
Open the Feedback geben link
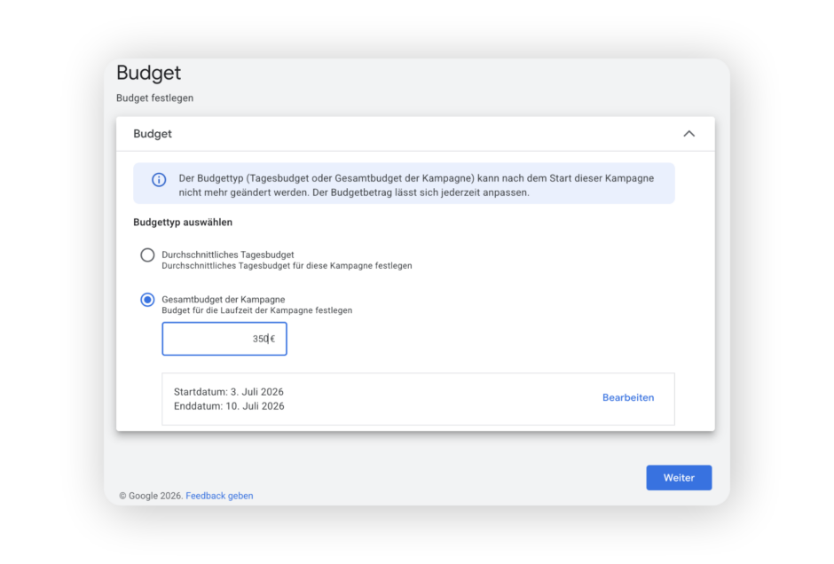click(x=219, y=496)
